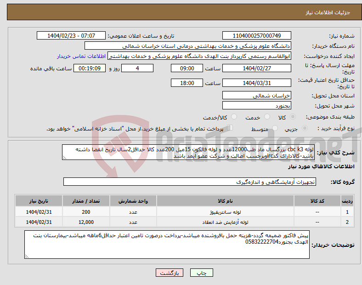Select the متوسط purchase type radio

click(x=275, y=128)
